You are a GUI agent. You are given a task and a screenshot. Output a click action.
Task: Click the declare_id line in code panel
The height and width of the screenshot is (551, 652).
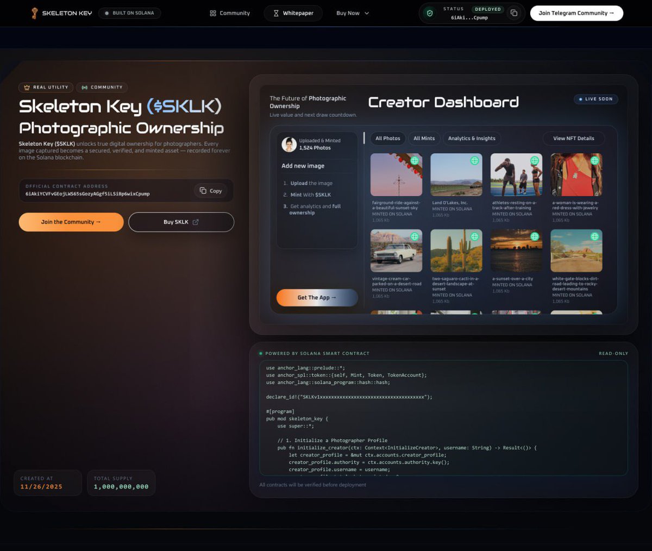349,397
